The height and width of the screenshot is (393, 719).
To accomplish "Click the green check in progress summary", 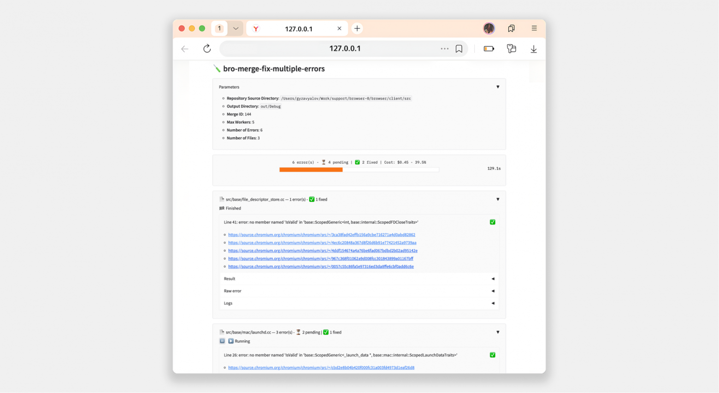I will (x=357, y=162).
